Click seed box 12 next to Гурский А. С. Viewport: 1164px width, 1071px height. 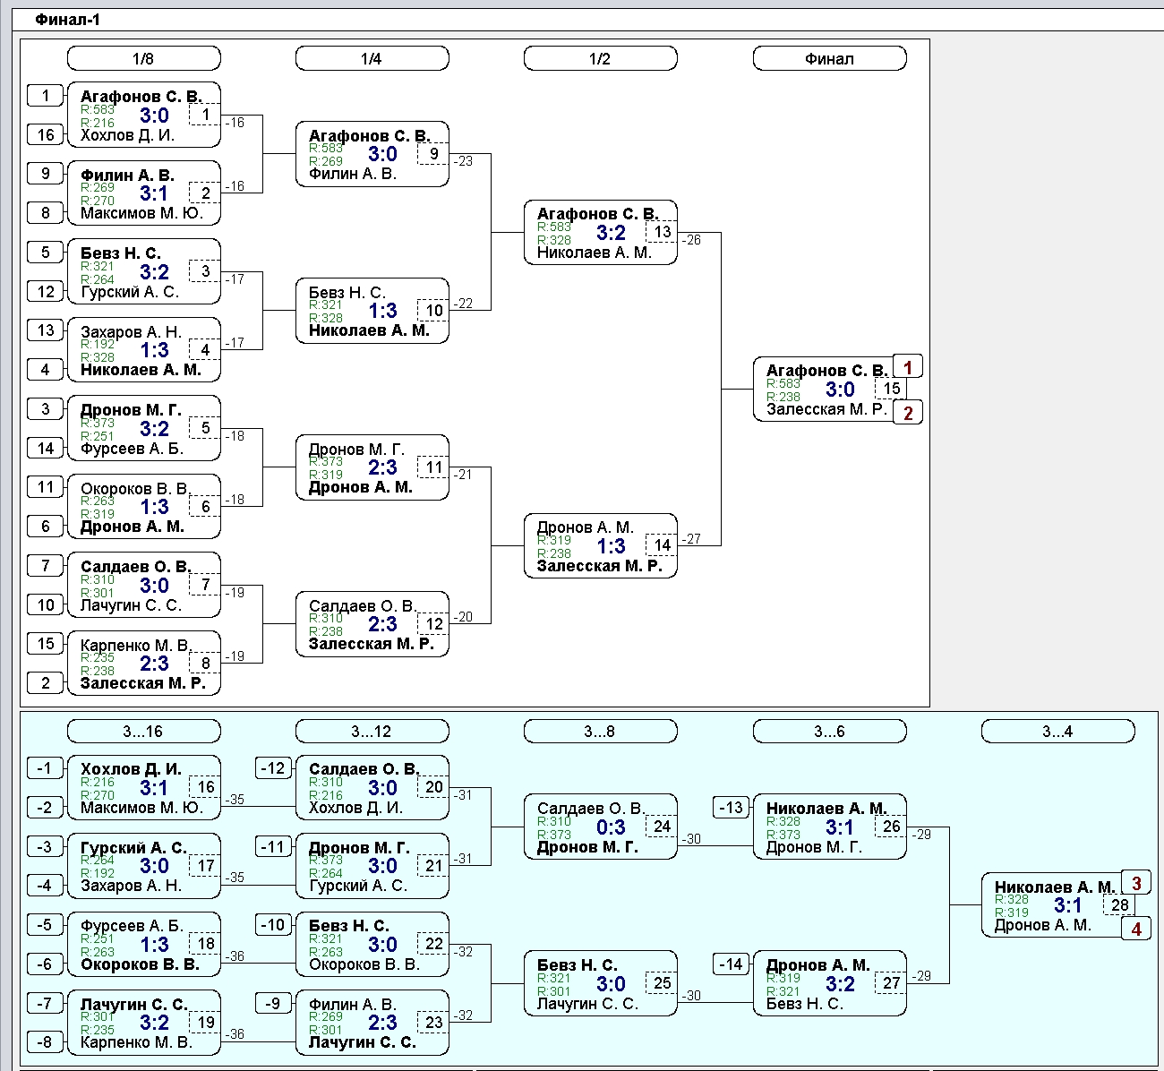coord(46,291)
